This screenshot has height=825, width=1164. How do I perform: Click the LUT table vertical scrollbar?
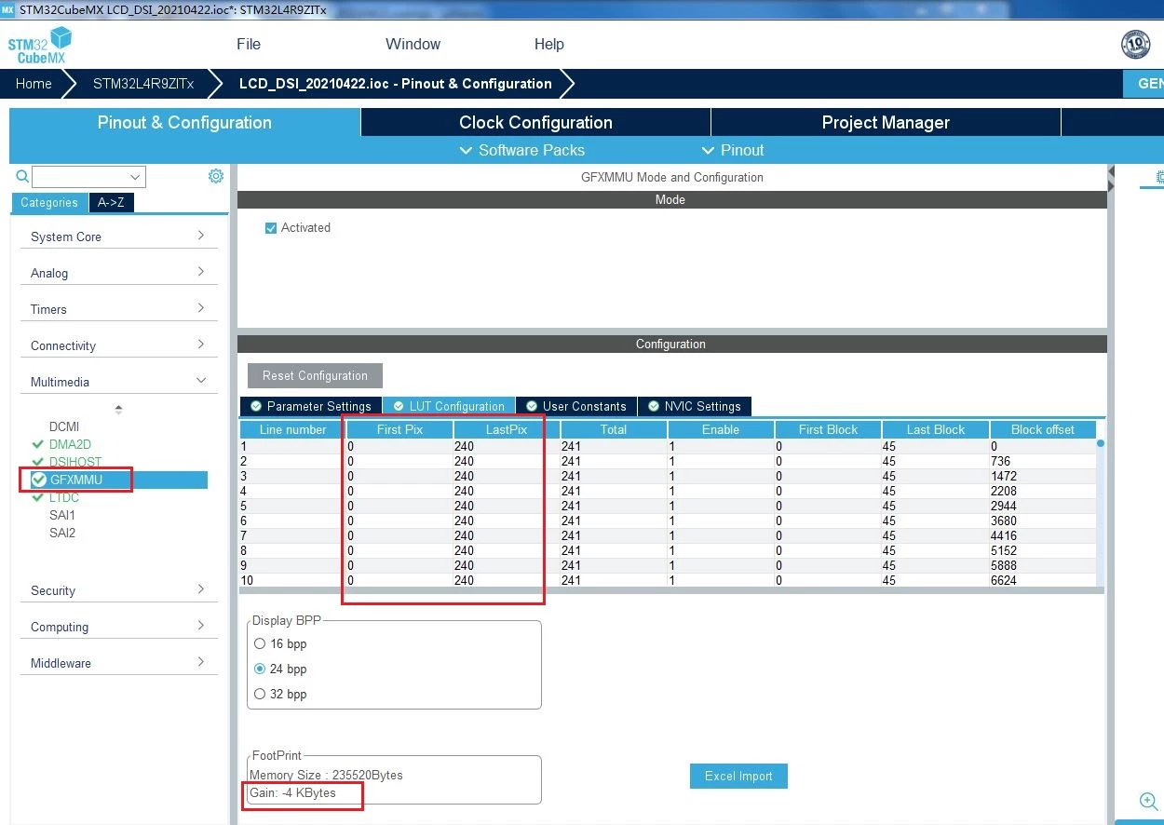click(x=1101, y=512)
